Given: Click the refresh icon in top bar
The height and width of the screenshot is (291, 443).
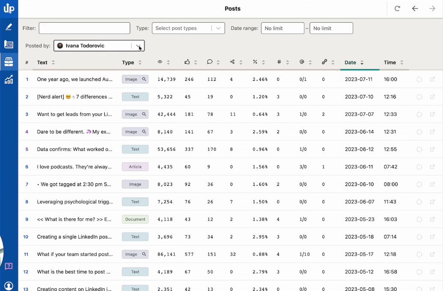Looking at the screenshot, I should (397, 9).
